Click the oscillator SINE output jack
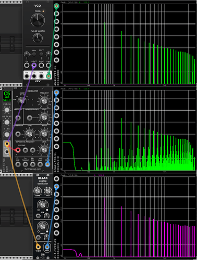 click(x=18, y=164)
